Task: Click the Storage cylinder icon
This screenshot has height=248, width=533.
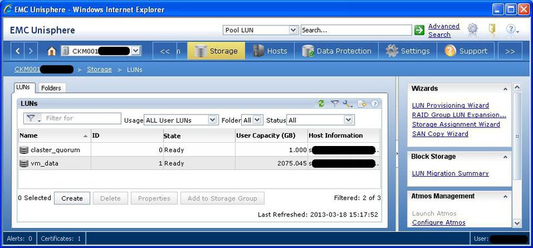Action: [x=201, y=51]
